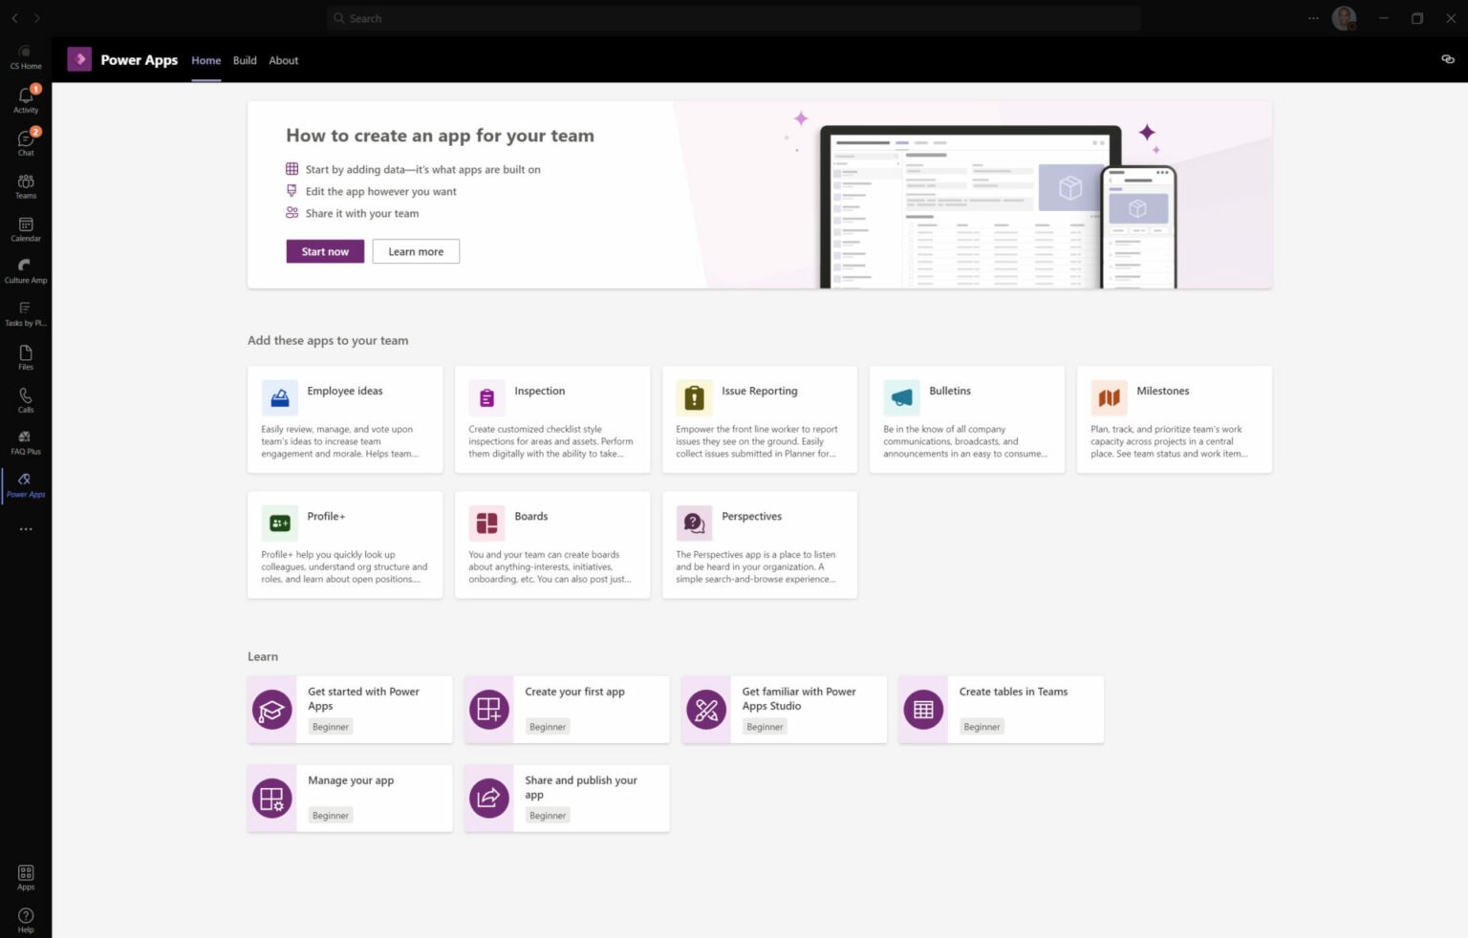Image resolution: width=1468 pixels, height=938 pixels.
Task: Open the Profile+ card title
Action: [x=326, y=516]
